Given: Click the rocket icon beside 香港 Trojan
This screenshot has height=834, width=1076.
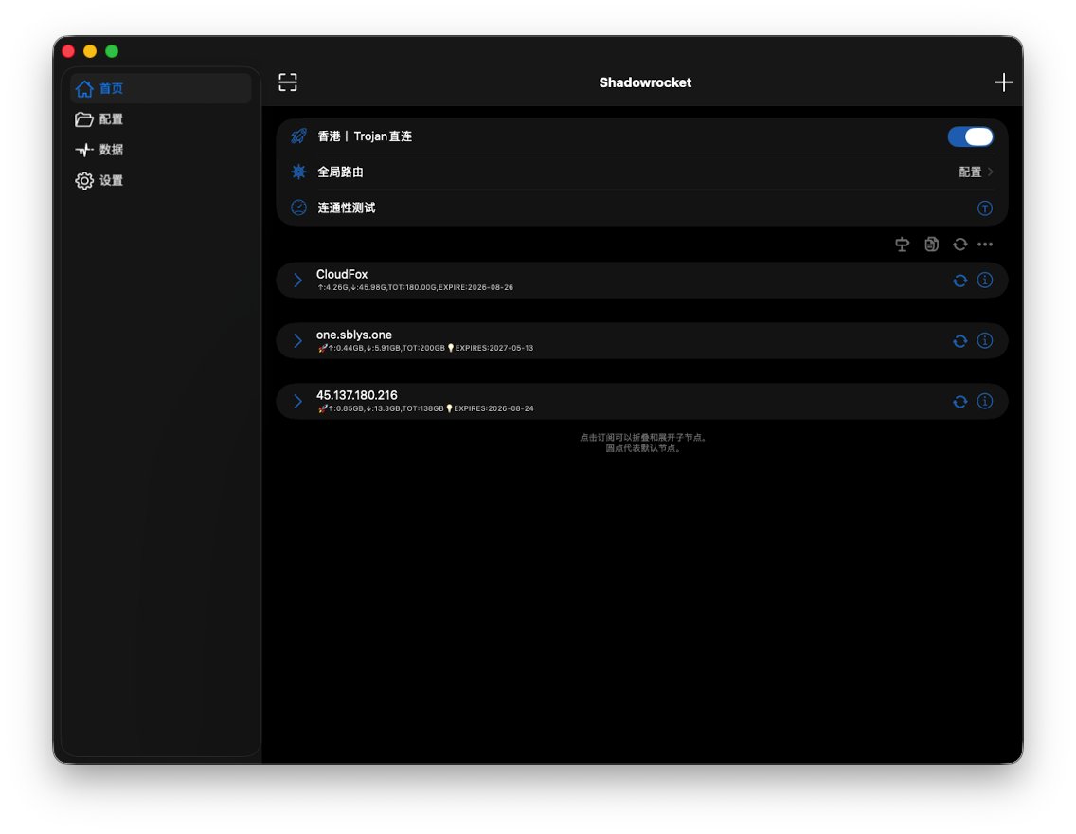Looking at the screenshot, I should click(298, 136).
